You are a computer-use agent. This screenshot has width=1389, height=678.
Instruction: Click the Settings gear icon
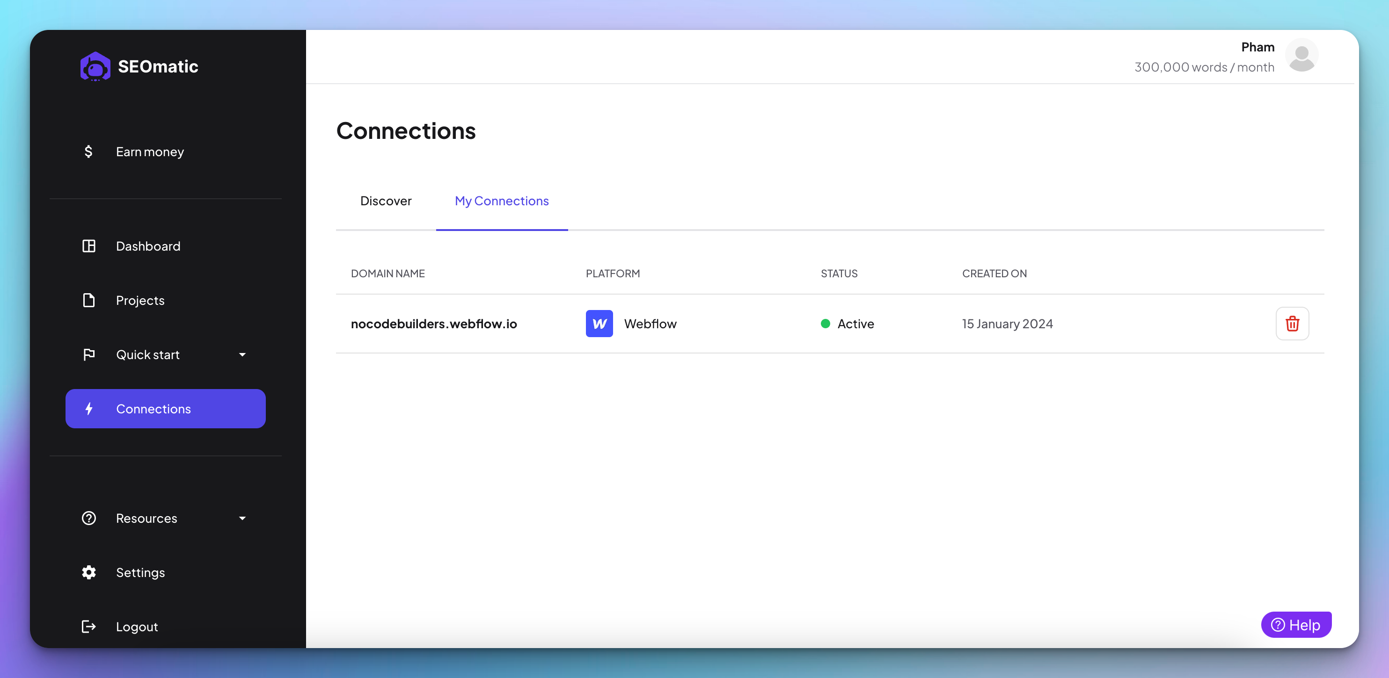89,572
